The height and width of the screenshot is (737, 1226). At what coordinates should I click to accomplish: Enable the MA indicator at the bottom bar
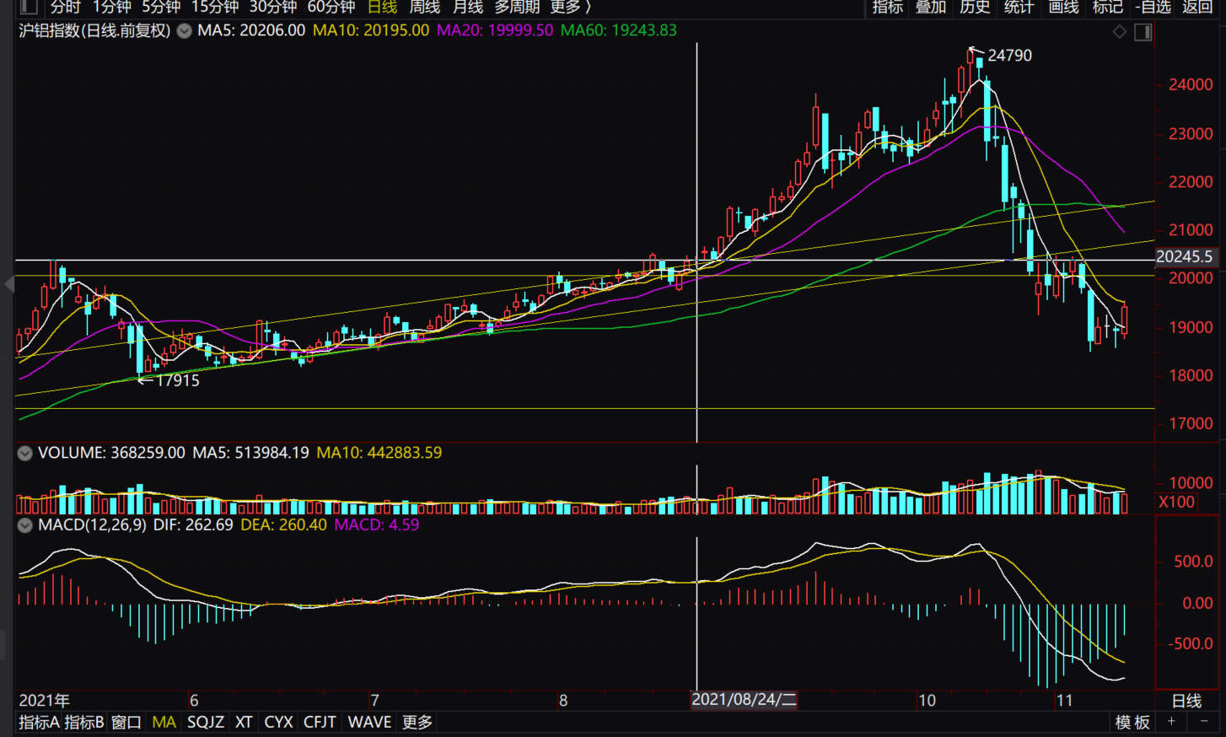(x=164, y=723)
